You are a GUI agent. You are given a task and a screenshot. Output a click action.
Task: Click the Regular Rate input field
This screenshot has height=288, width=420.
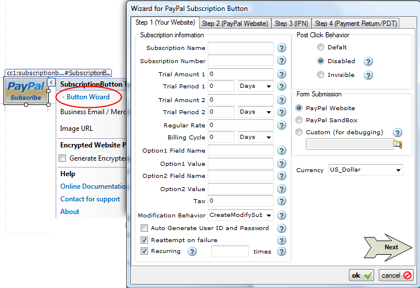tap(240, 125)
